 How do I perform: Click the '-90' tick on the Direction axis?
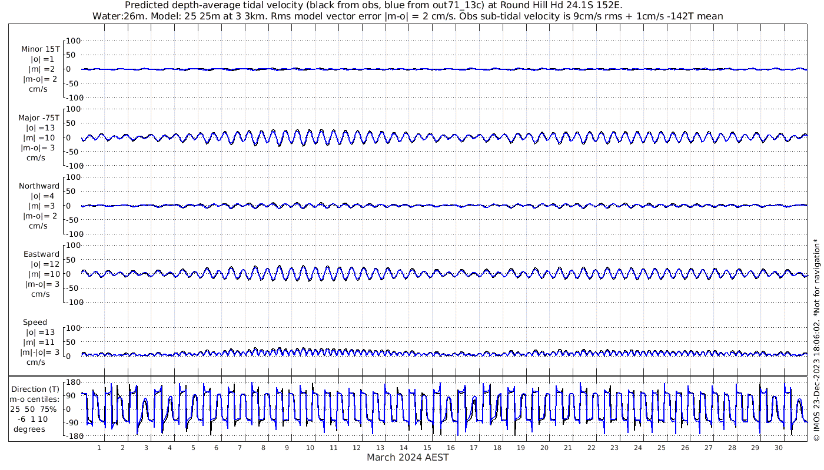pos(72,423)
